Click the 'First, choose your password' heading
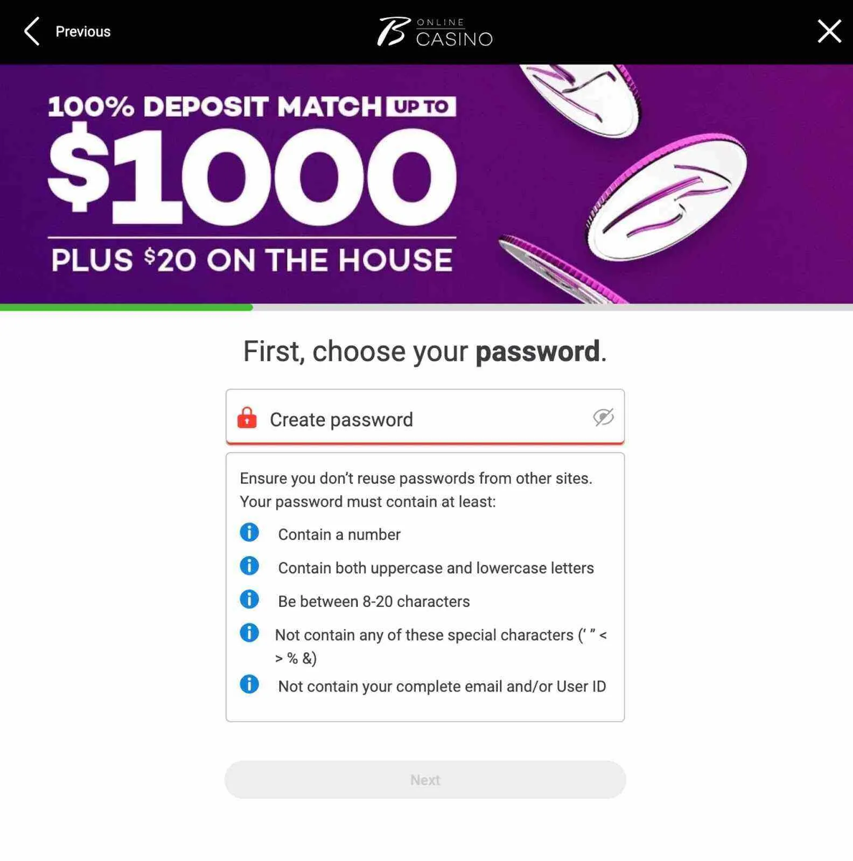 [x=425, y=351]
